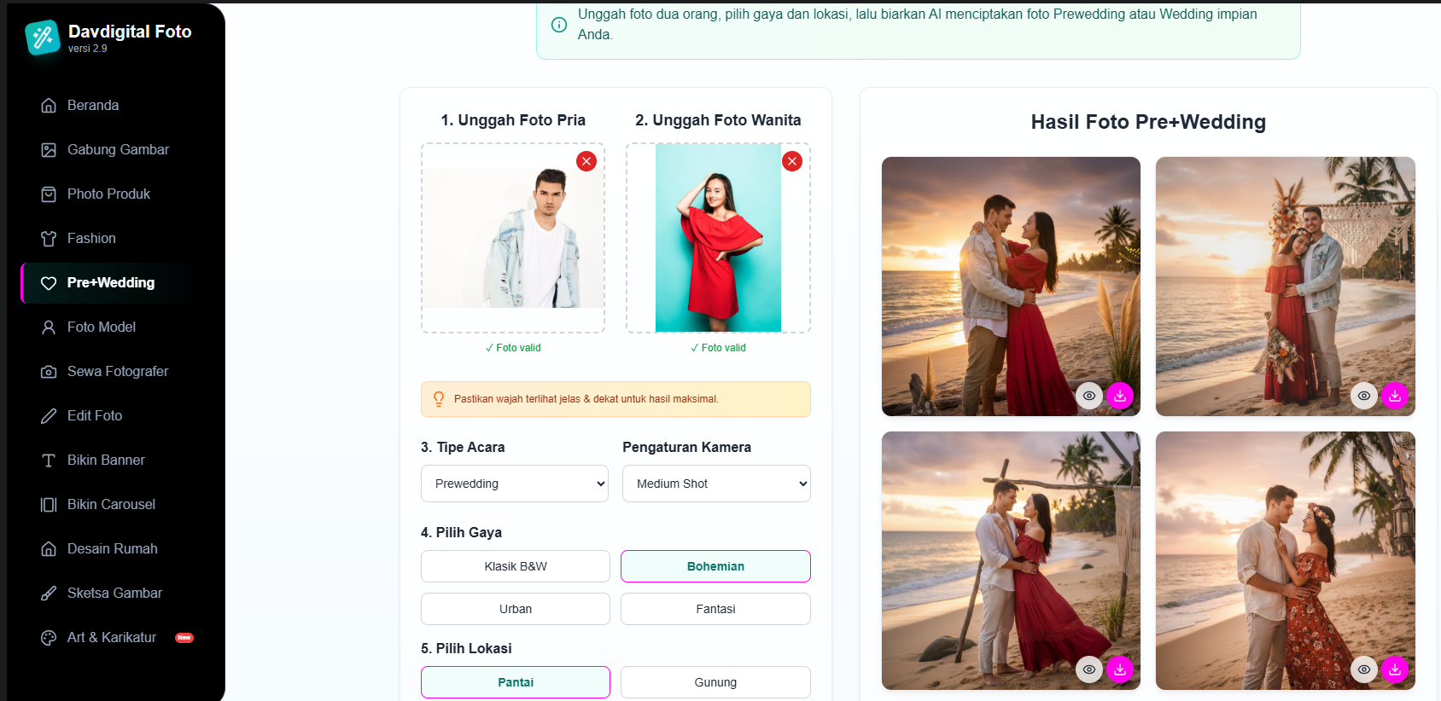
Task: Click the Davdigital Foto logo icon
Action: (43, 38)
